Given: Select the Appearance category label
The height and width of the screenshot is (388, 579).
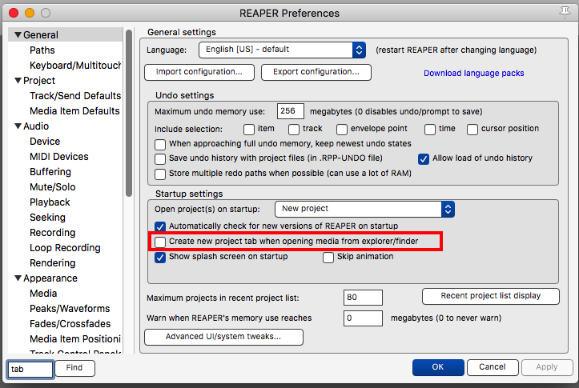Looking at the screenshot, I should 50,278.
